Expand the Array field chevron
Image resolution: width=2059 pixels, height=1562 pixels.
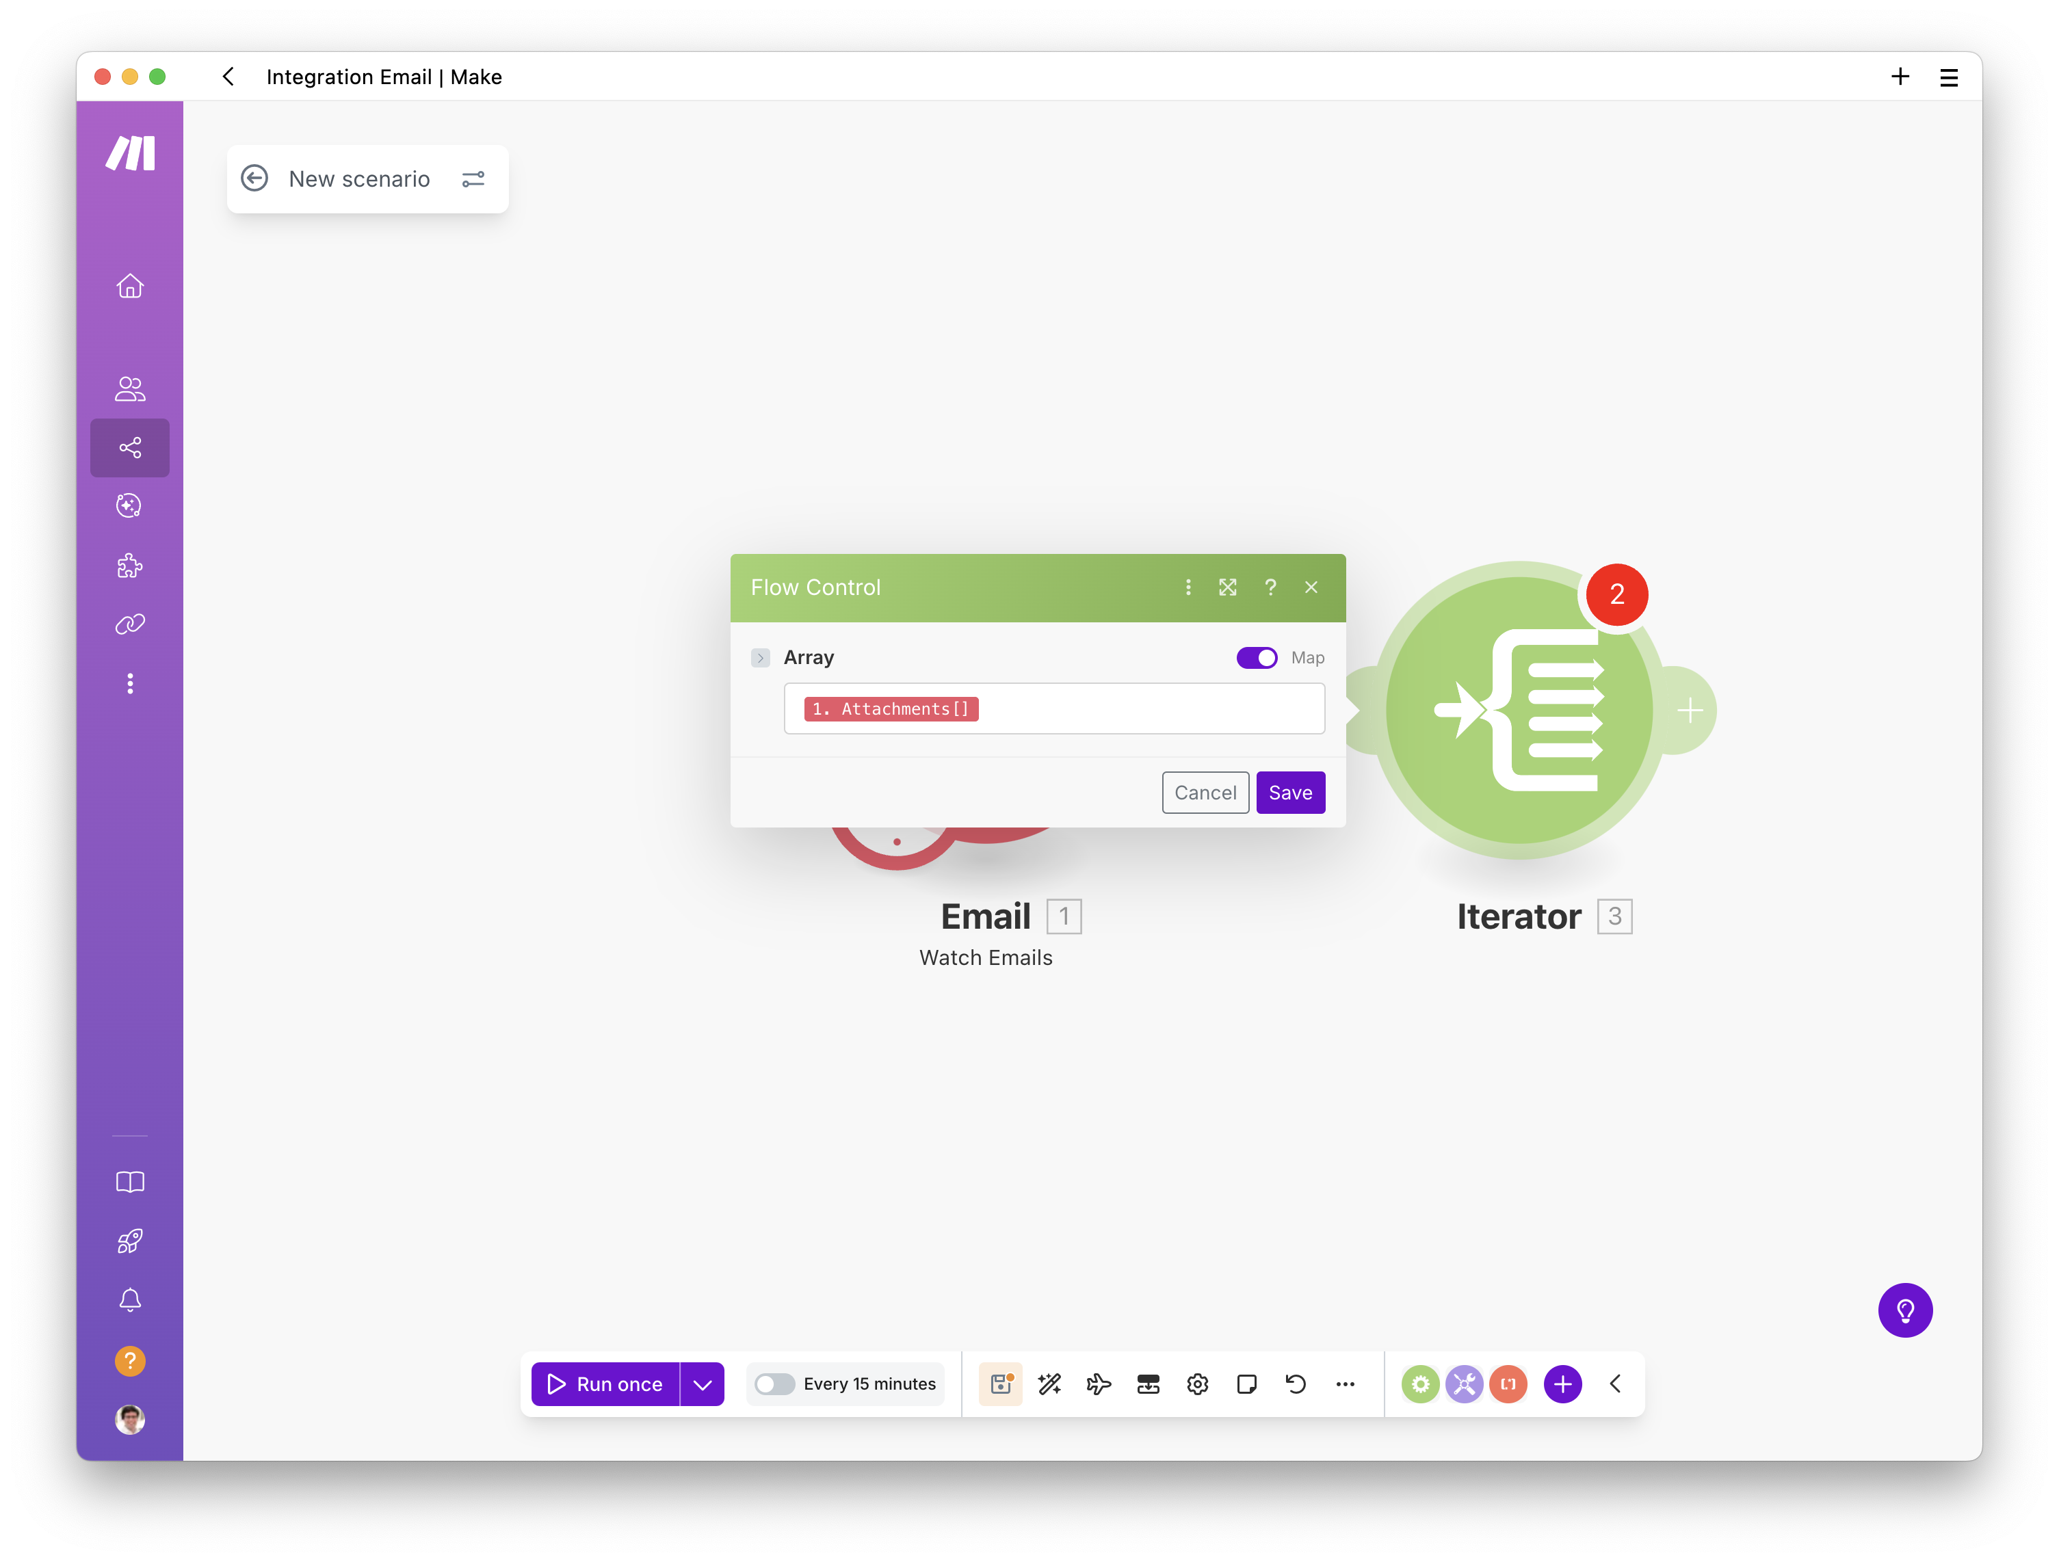(x=761, y=658)
